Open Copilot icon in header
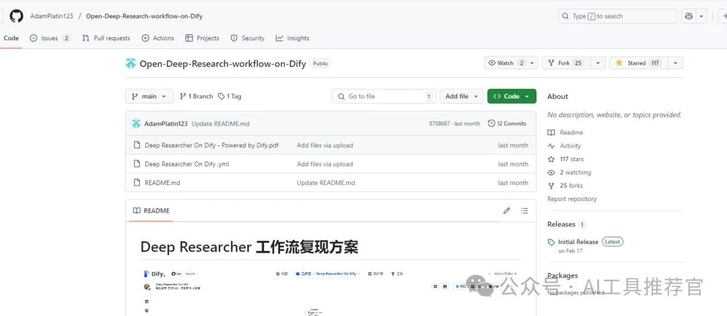727x316 pixels. (x=689, y=16)
